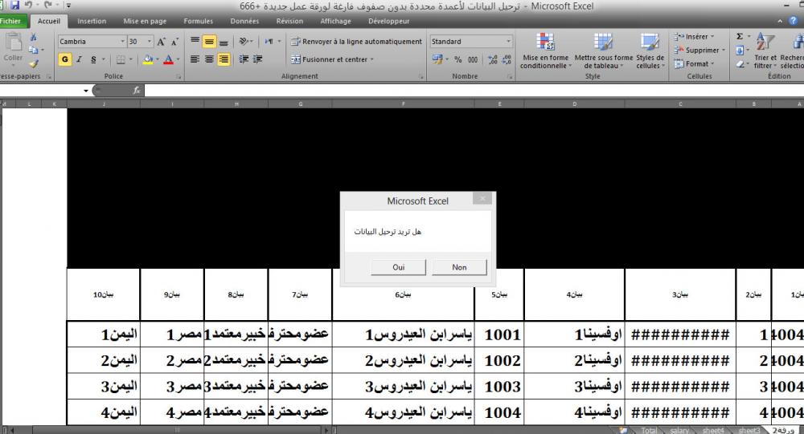Click the increase decimal icon
The height and width of the screenshot is (434, 804).
(x=492, y=59)
